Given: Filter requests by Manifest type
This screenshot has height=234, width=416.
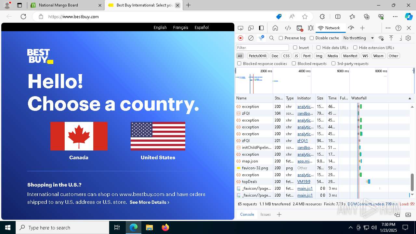Looking at the screenshot, I should 350,56.
